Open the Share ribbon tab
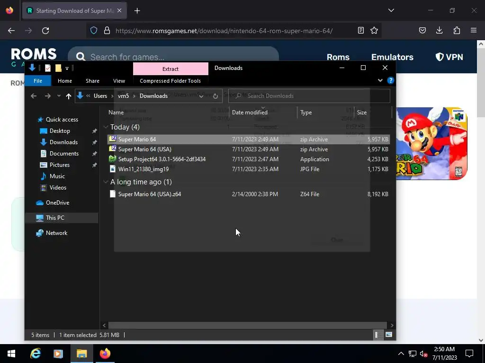The height and width of the screenshot is (363, 485). click(x=92, y=80)
